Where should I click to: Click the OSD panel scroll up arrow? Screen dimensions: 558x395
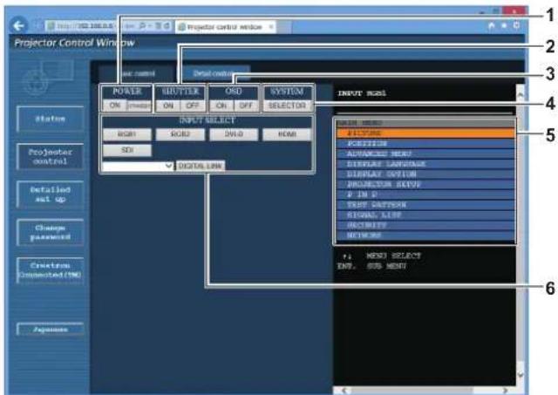coord(521,95)
